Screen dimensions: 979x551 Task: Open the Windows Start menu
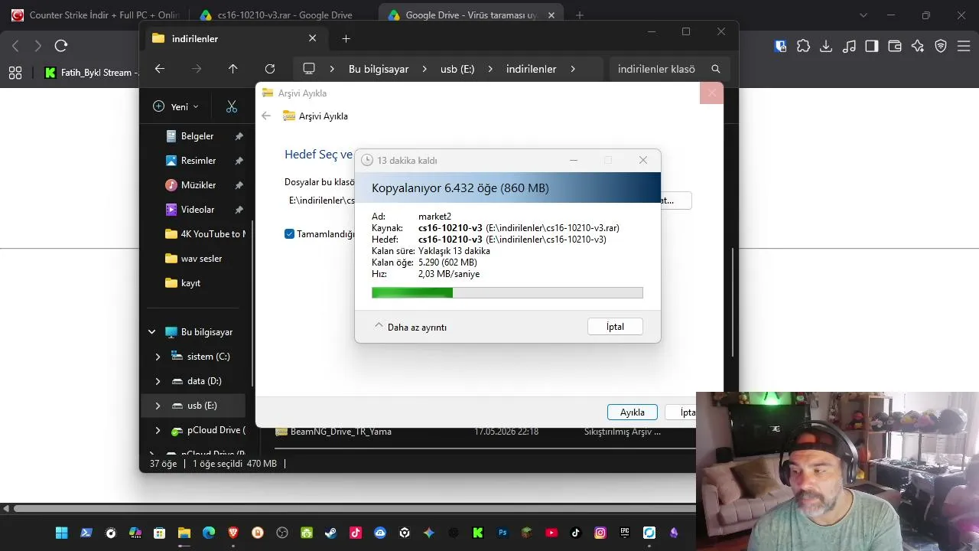[x=61, y=533]
